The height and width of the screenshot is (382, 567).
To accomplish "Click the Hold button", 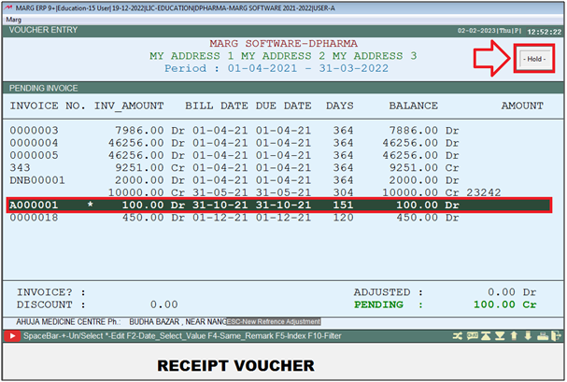I will click(x=534, y=59).
